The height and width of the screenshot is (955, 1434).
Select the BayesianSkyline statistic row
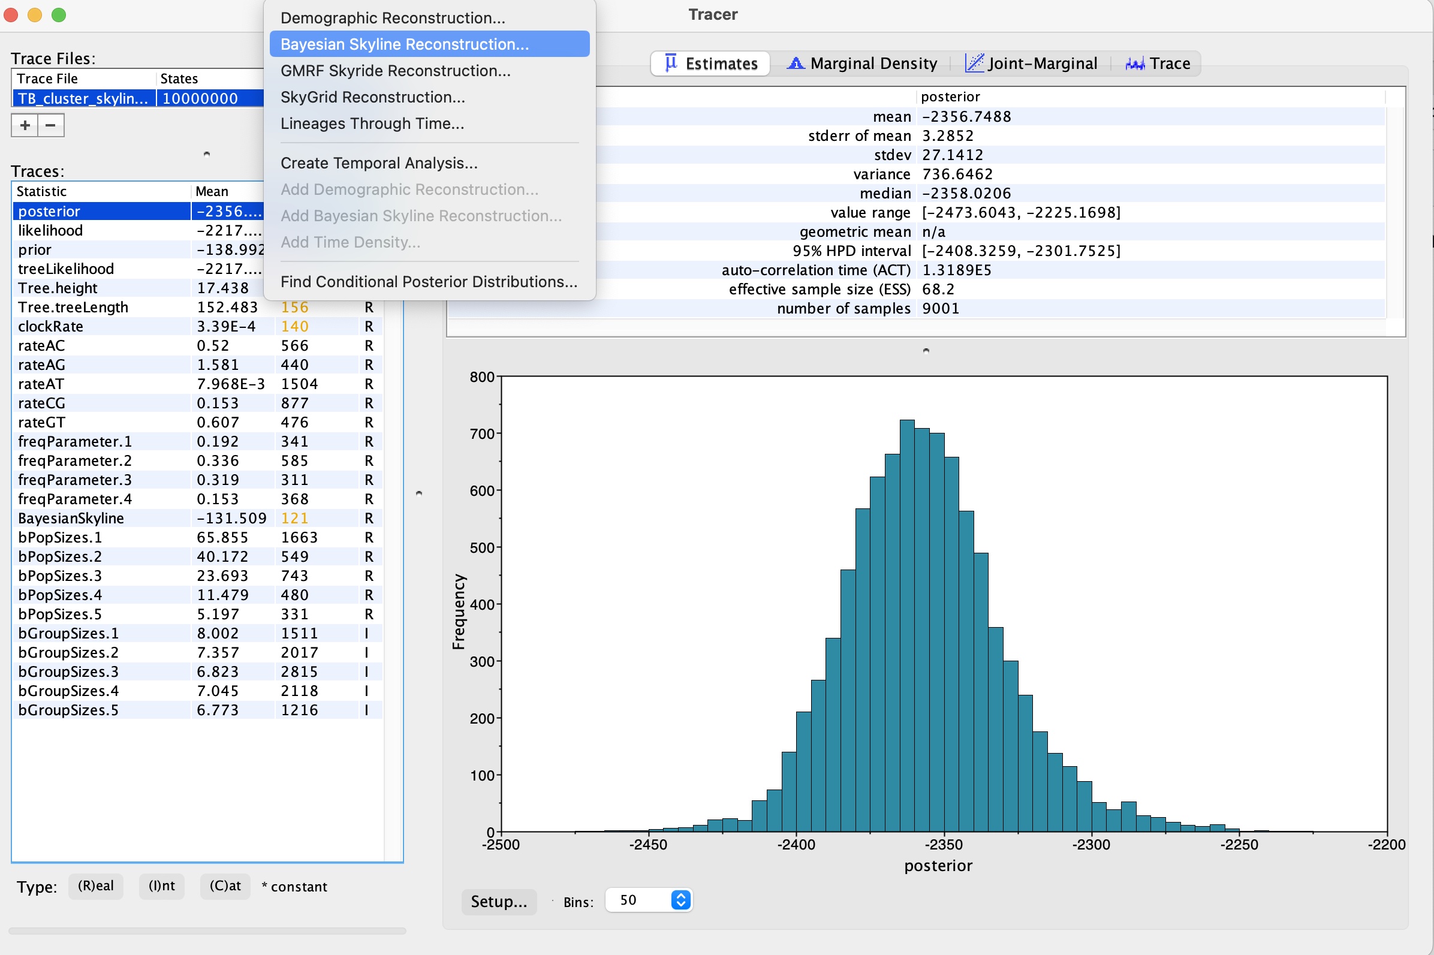[x=197, y=518]
